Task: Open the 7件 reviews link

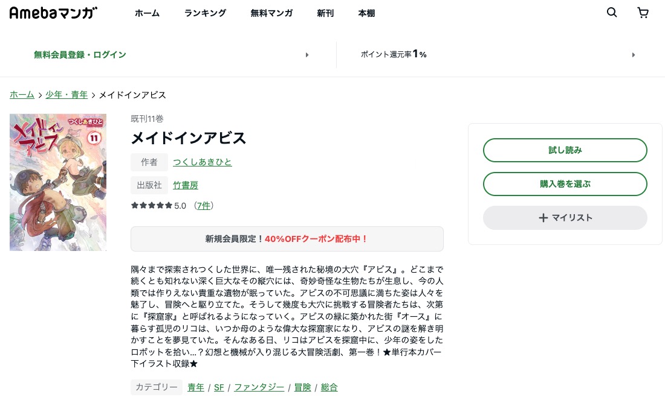Action: 204,205
